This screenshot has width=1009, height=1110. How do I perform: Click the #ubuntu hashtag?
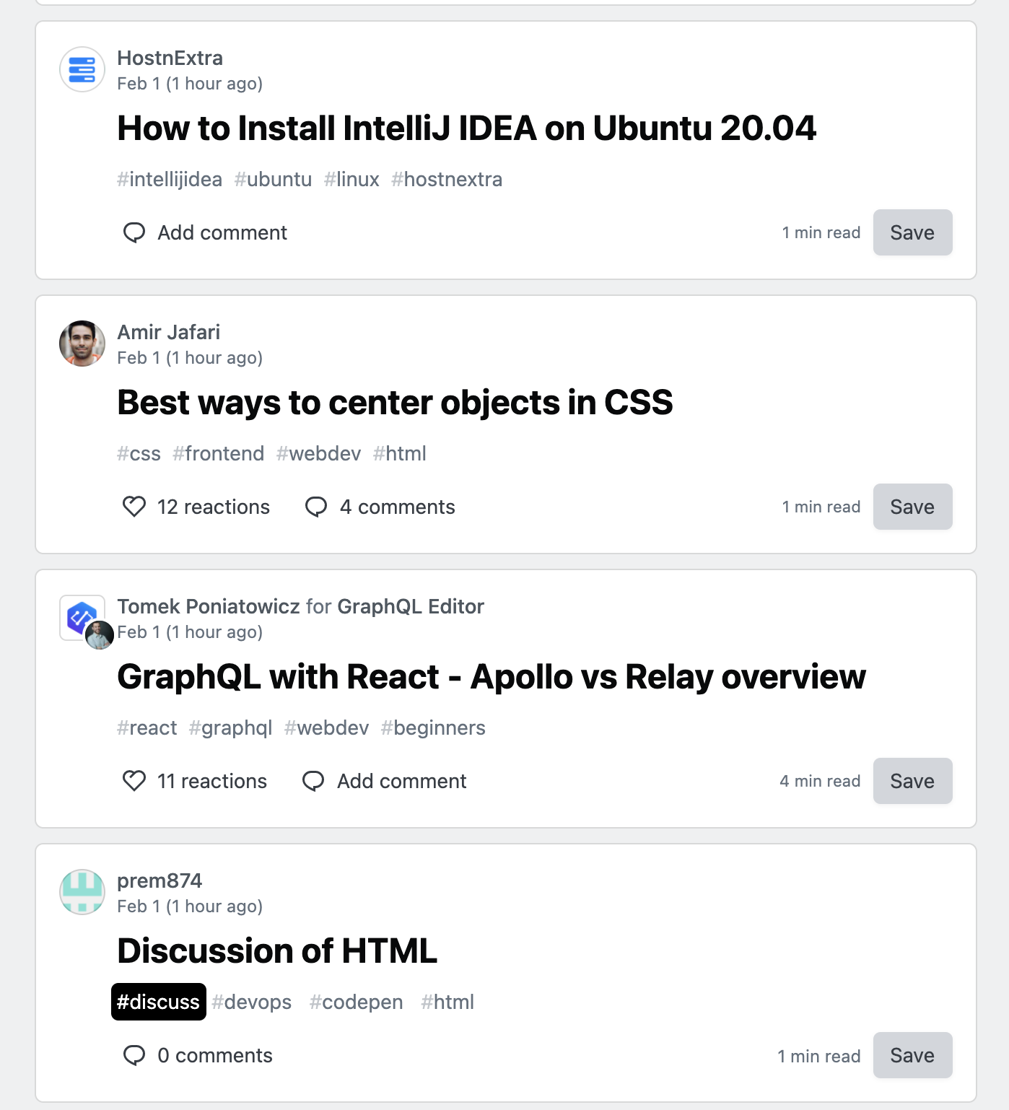tap(273, 179)
